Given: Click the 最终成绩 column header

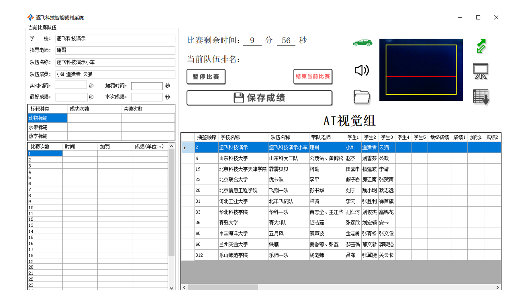Looking at the screenshot, I should click(x=440, y=137).
